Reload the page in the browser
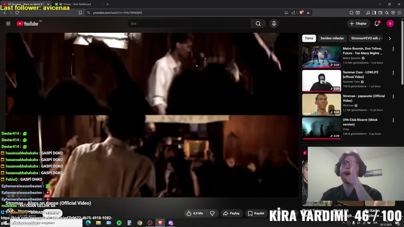 (x=17, y=13)
